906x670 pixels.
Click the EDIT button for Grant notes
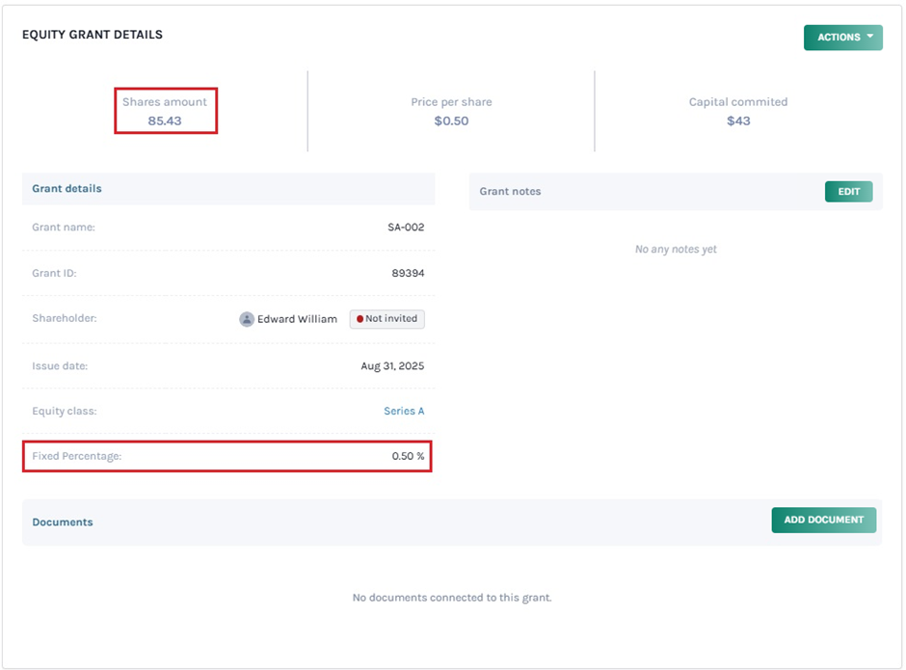pyautogui.click(x=848, y=192)
